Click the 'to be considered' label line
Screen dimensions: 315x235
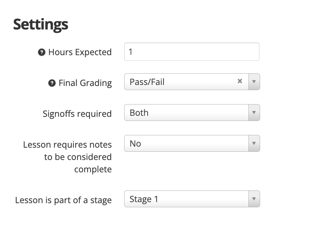pyautogui.click(x=78, y=157)
